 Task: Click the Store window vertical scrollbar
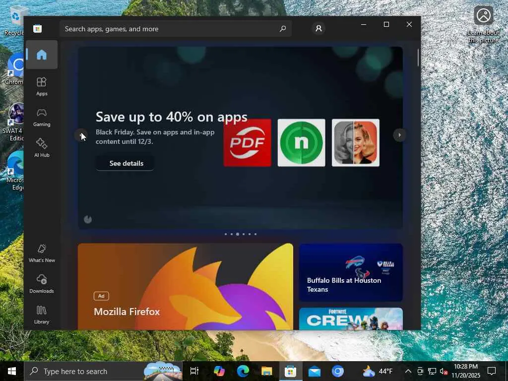coord(418,58)
